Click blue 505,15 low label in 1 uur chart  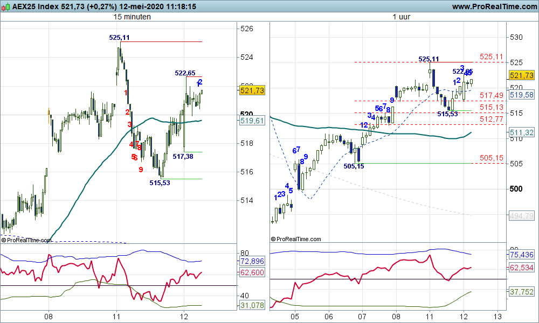click(x=354, y=166)
